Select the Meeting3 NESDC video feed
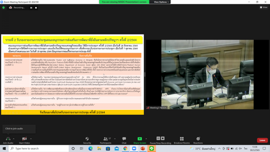 [x=207, y=74]
